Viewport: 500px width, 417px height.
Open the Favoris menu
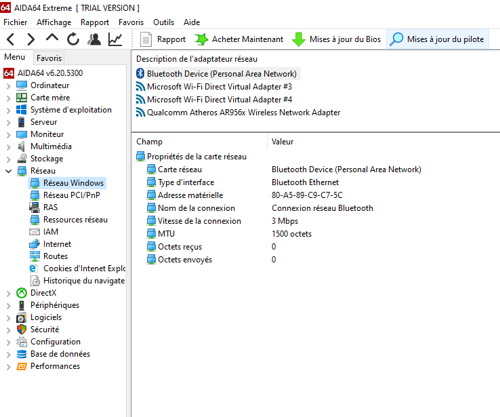(131, 22)
